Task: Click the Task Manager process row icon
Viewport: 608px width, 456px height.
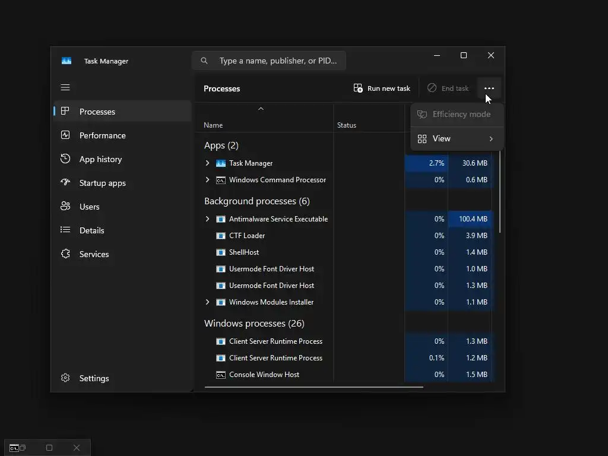Action: tap(221, 163)
